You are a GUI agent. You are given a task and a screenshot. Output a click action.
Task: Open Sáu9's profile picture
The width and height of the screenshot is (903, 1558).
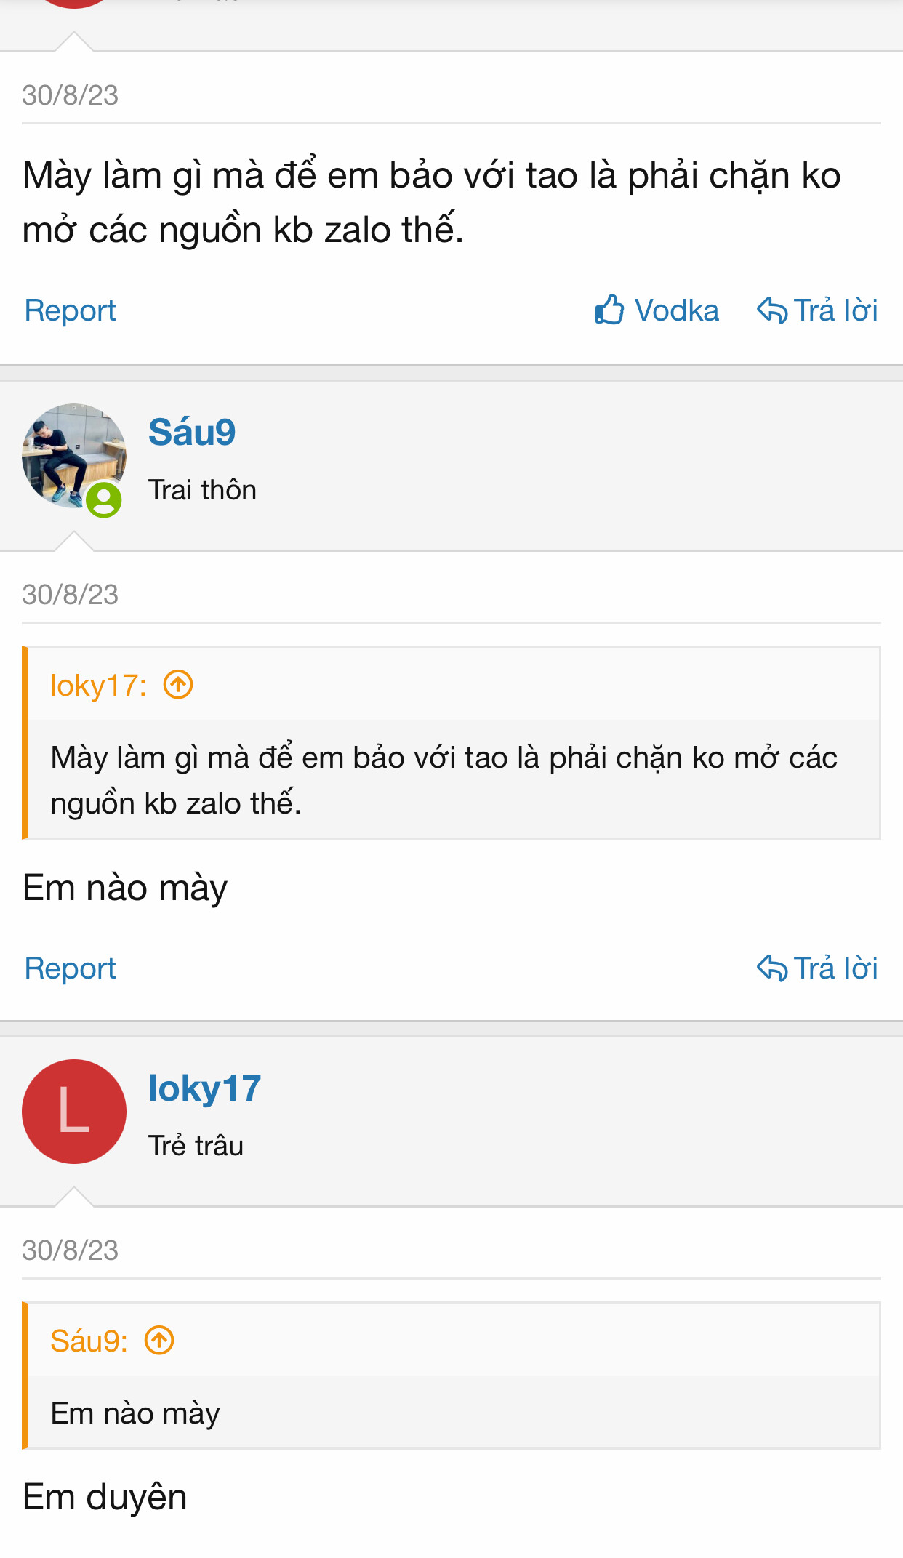(73, 456)
